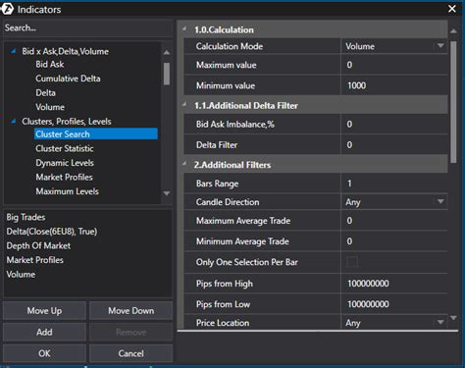This screenshot has height=368, width=465.
Task: Click the settings panel scrollbar thumb
Action: pyautogui.click(x=453, y=102)
